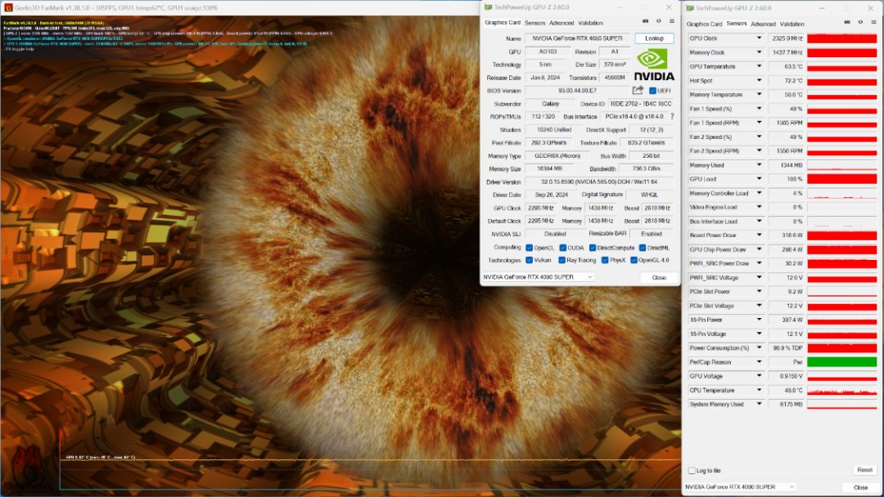Image resolution: width=884 pixels, height=497 pixels.
Task: Switch to Sensors tab in left GPU-Z window
Action: [534, 23]
